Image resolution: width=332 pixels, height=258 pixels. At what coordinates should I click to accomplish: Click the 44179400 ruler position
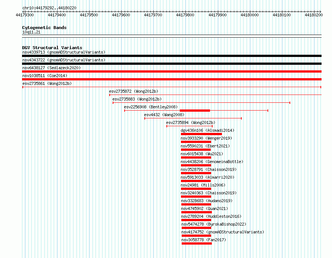pyautogui.click(x=57, y=15)
